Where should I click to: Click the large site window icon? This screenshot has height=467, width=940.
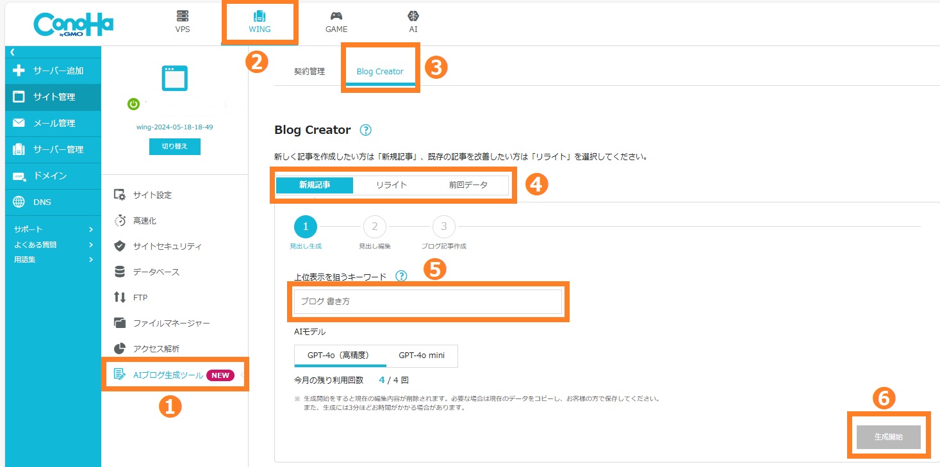click(x=174, y=79)
